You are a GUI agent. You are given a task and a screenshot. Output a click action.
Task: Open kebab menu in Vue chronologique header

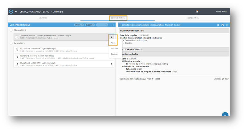pyautogui.click(x=113, y=25)
